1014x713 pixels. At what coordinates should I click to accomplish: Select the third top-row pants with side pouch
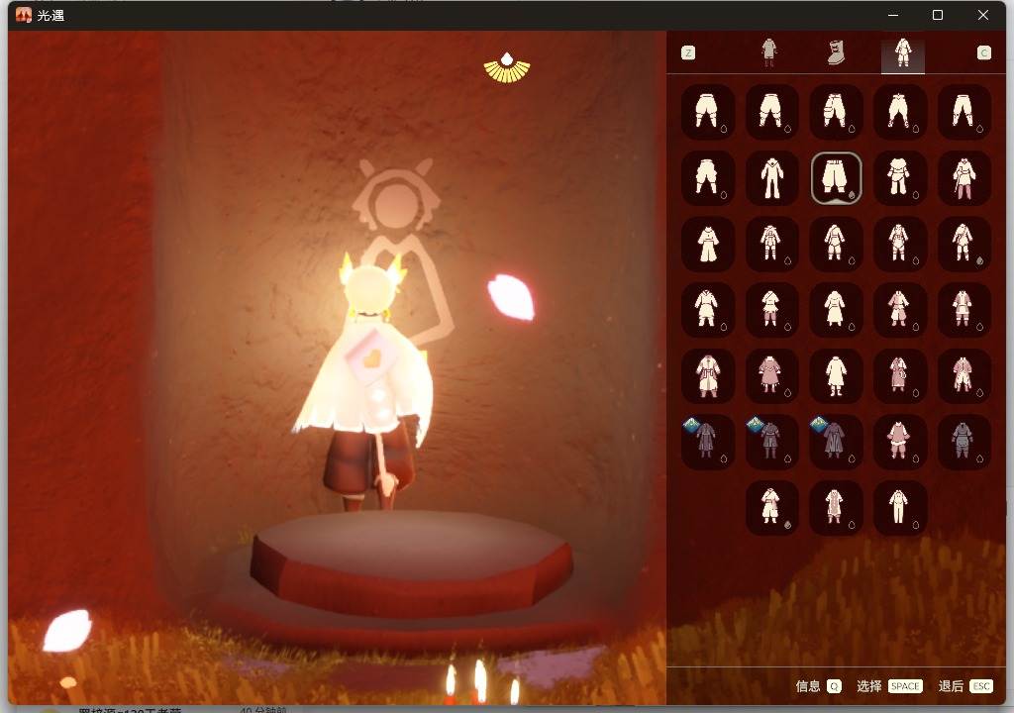(x=836, y=111)
